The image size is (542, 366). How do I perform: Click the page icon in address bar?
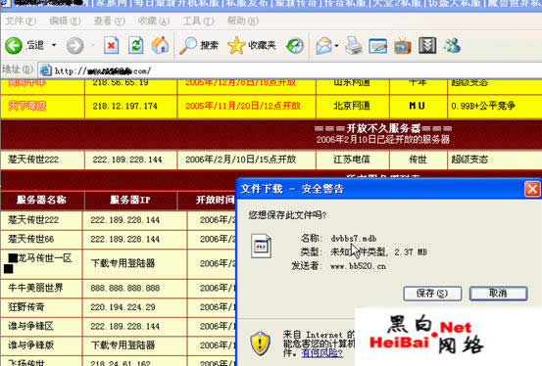(45, 70)
